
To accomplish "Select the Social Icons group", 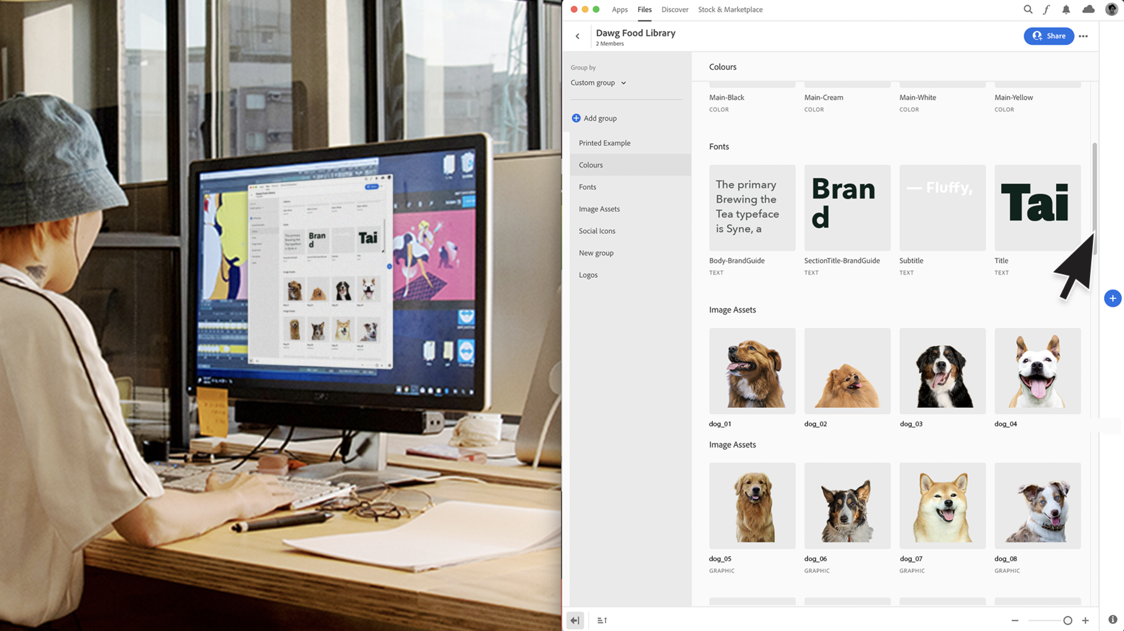I will [x=597, y=231].
